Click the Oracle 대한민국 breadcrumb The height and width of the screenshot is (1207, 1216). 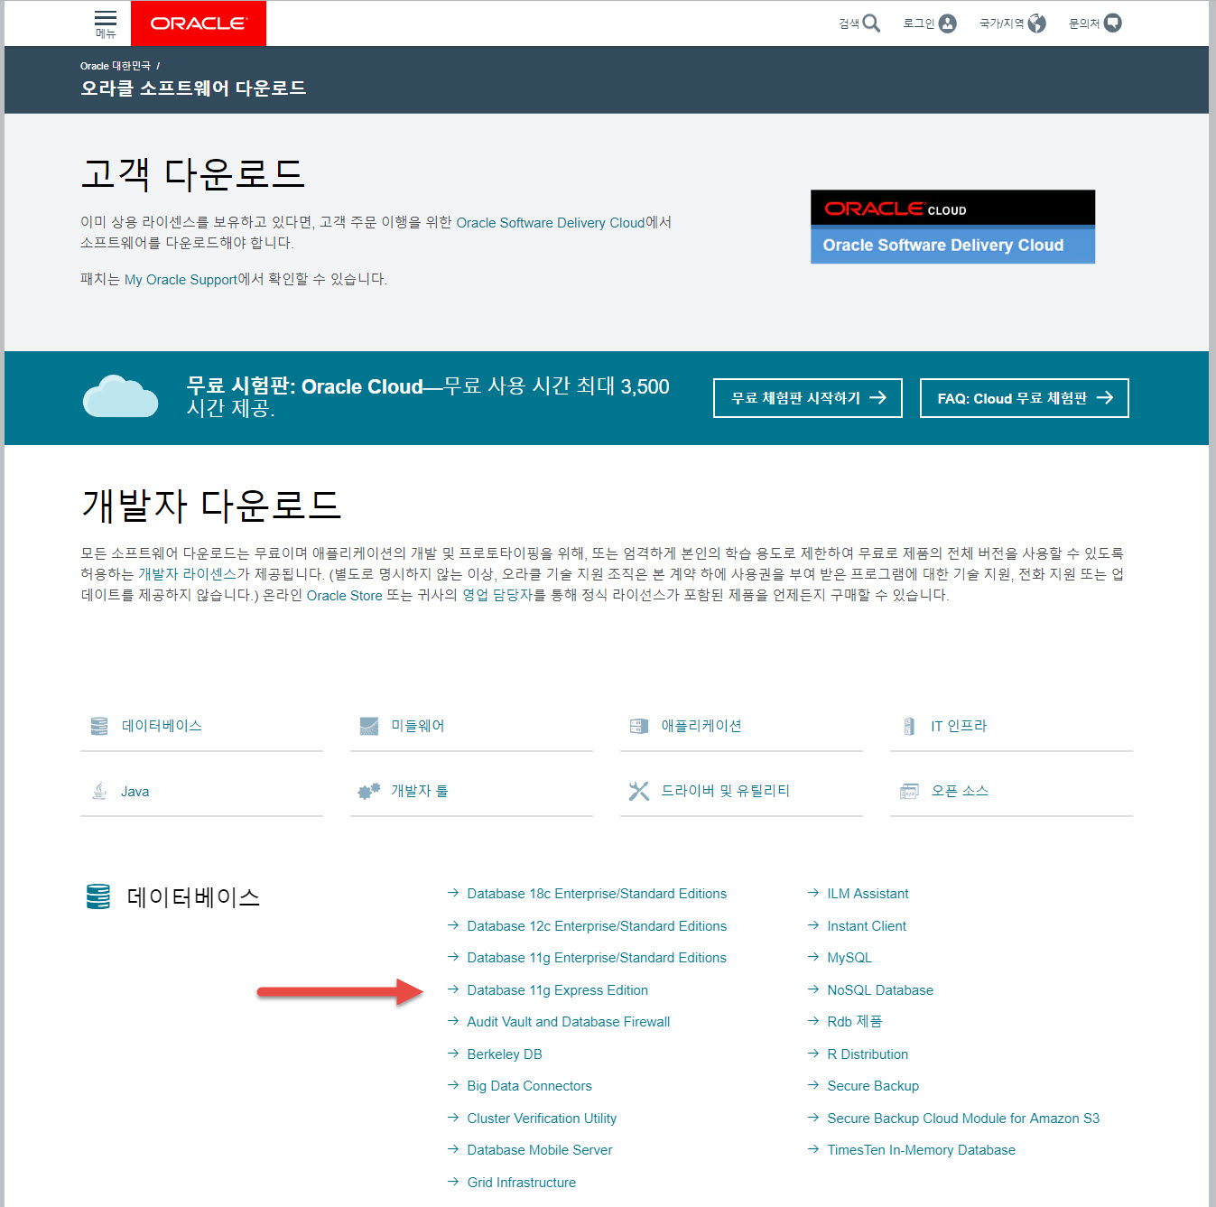click(x=116, y=66)
